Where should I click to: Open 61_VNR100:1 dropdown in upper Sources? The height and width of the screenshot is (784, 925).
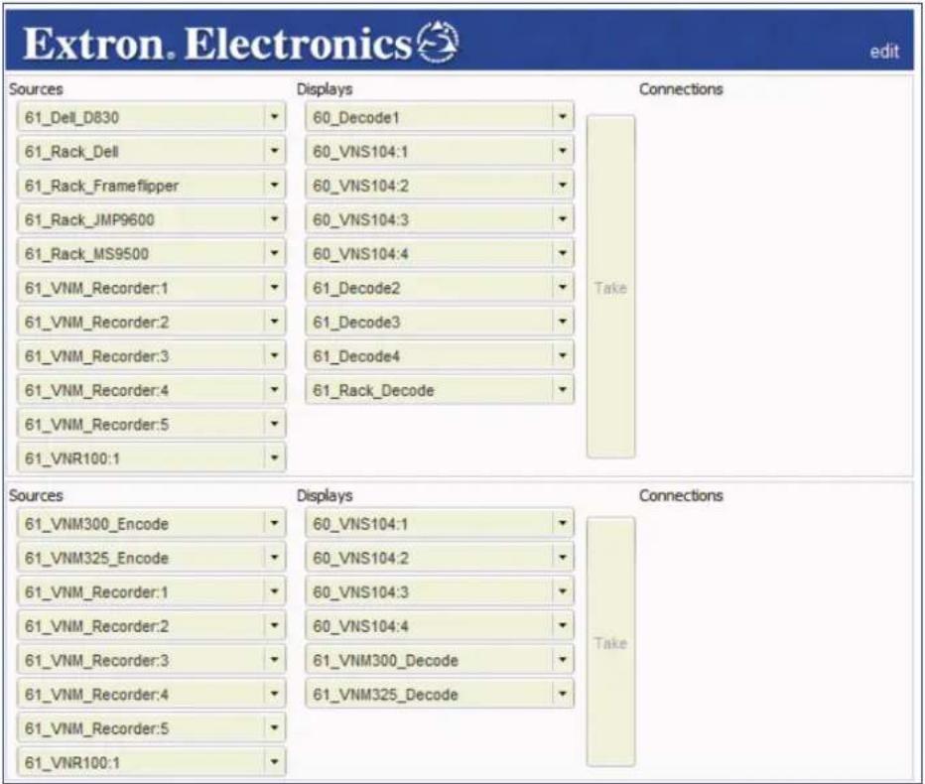pos(274,457)
